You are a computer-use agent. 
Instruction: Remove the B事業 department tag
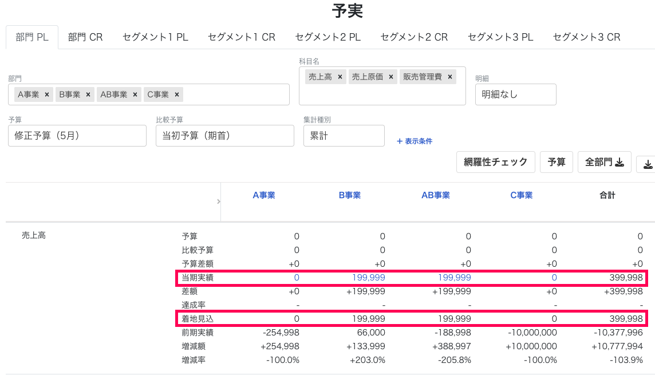click(88, 95)
